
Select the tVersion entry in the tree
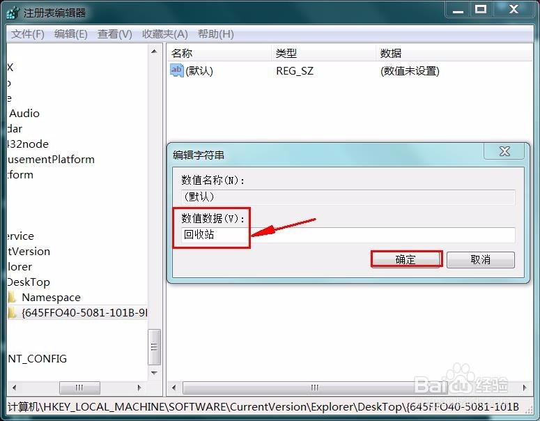(x=29, y=252)
